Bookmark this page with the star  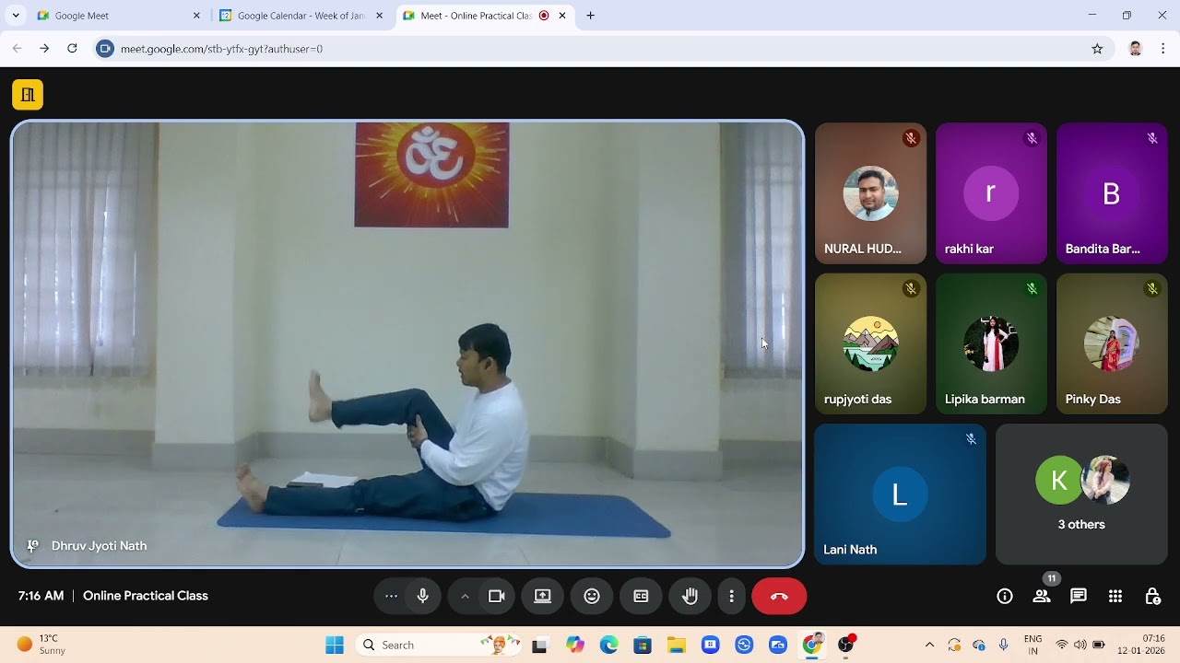[x=1097, y=49]
